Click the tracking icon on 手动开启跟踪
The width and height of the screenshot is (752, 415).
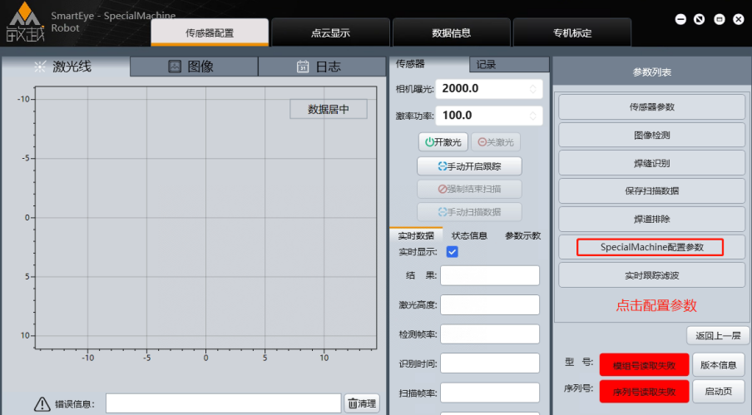click(443, 166)
